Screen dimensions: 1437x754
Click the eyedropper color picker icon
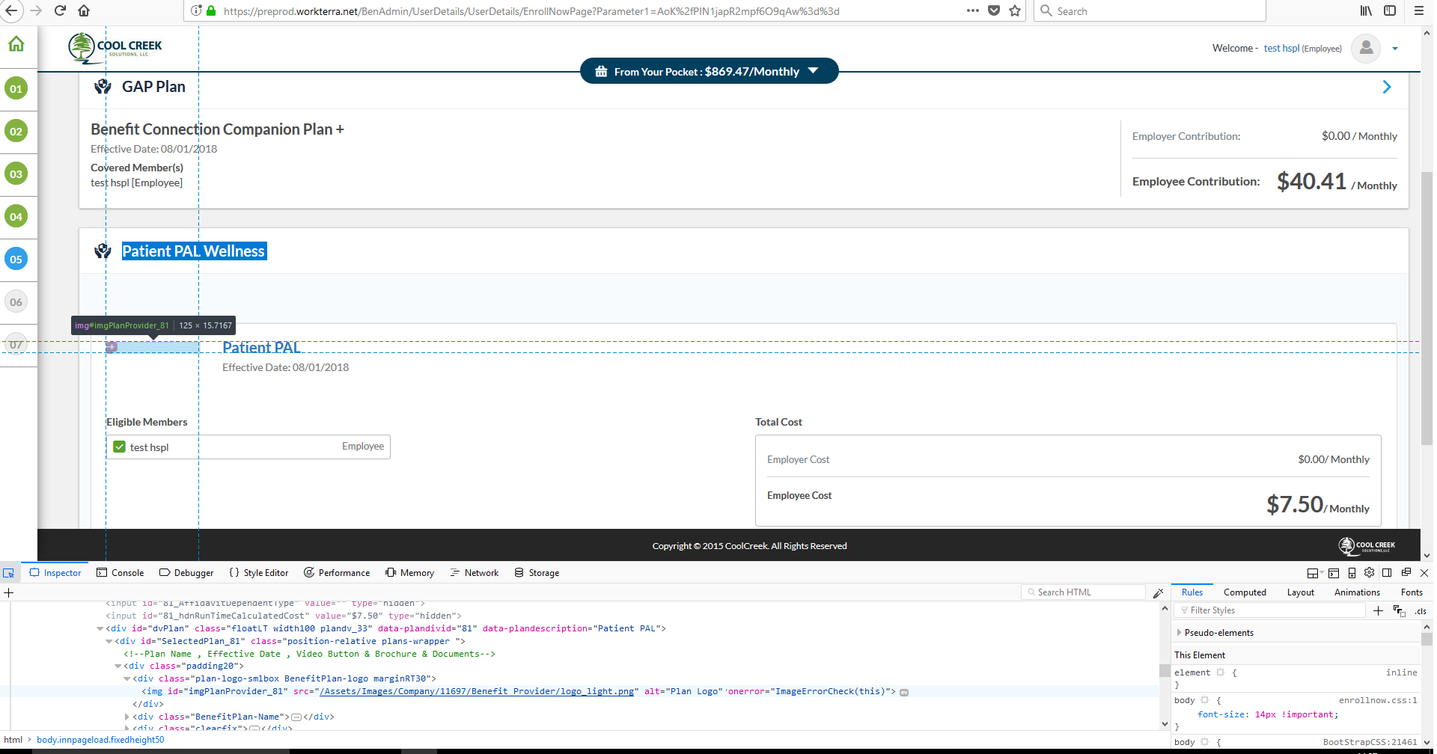coord(1159,592)
